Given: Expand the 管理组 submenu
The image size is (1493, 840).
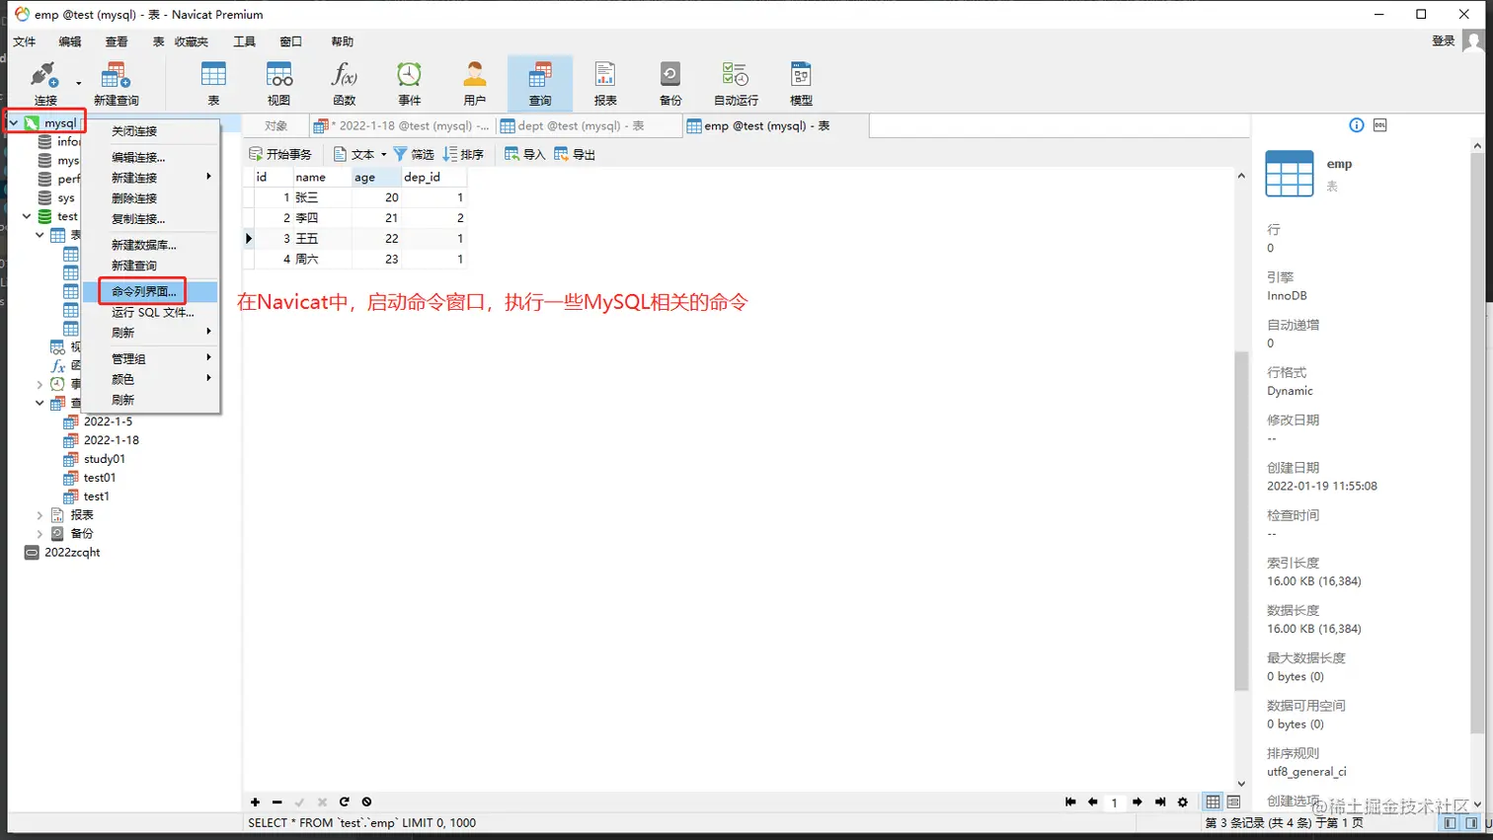Looking at the screenshot, I should pyautogui.click(x=208, y=357).
